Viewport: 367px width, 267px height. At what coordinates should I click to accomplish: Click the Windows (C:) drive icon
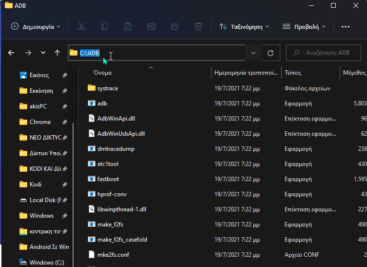23,262
